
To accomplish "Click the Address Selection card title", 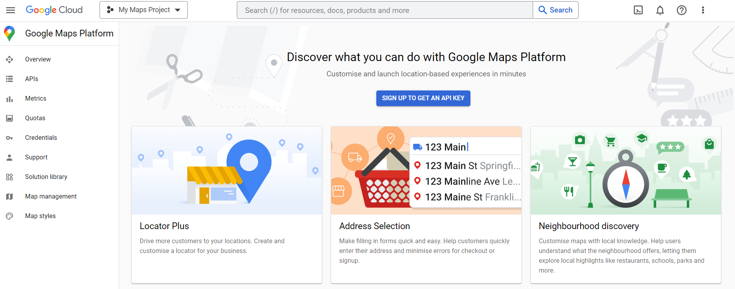I will 374,226.
